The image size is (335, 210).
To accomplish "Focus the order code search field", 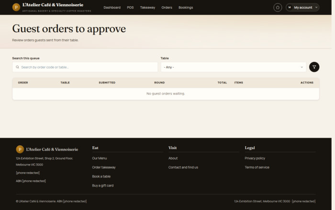I will [85, 67].
